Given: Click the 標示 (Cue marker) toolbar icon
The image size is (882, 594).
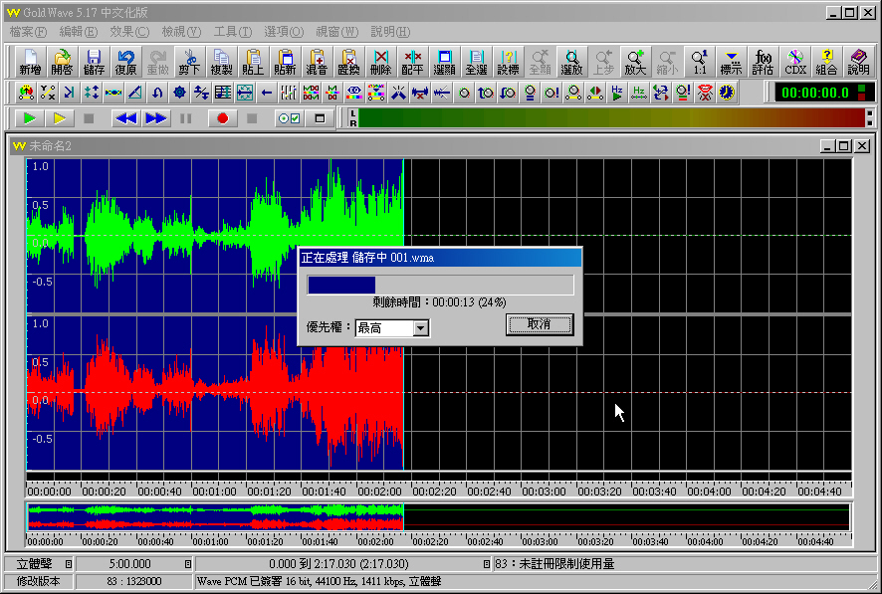Looking at the screenshot, I should click(x=731, y=62).
